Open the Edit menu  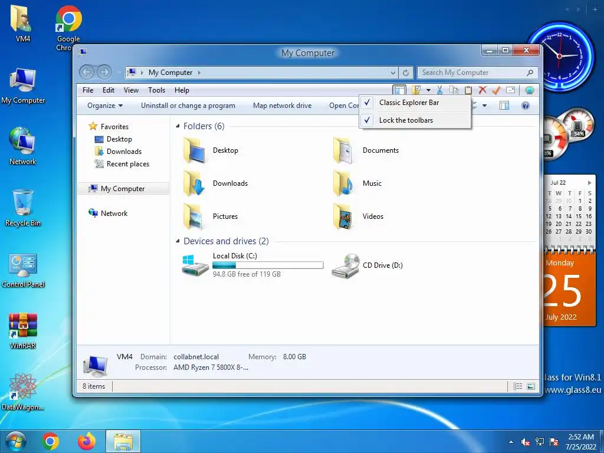[x=109, y=90]
